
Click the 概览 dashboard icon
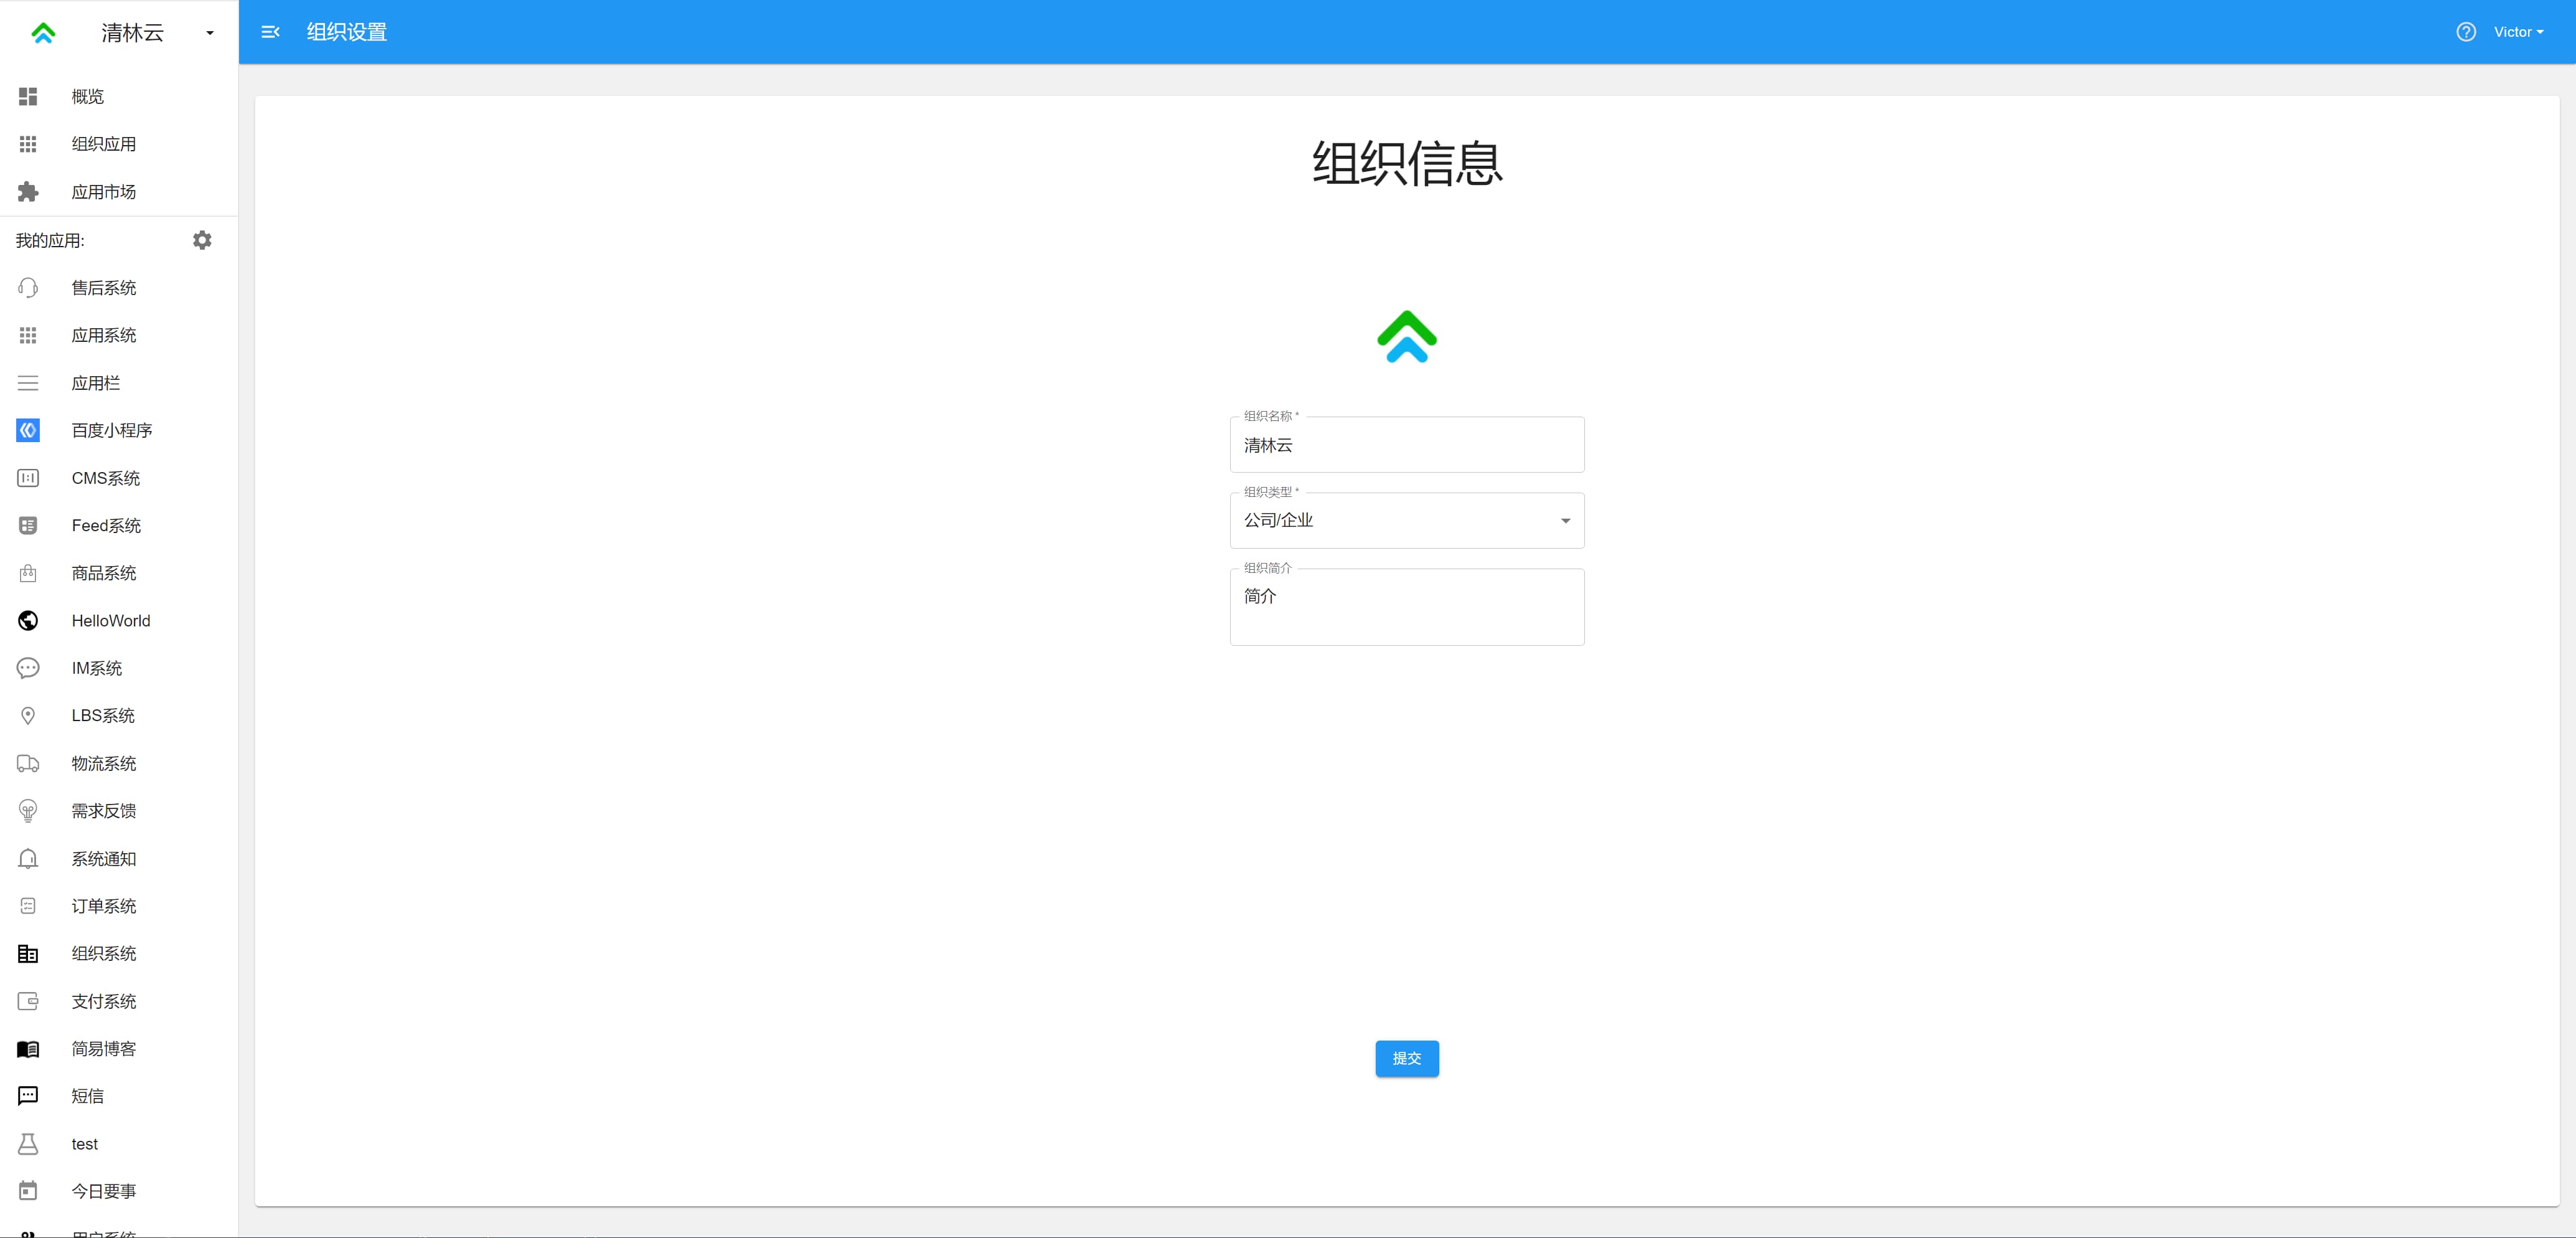pyautogui.click(x=28, y=96)
